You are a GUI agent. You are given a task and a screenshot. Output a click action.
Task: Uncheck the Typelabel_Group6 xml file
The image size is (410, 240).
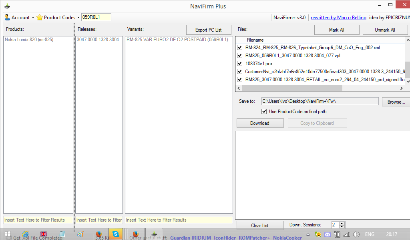pos(239,48)
